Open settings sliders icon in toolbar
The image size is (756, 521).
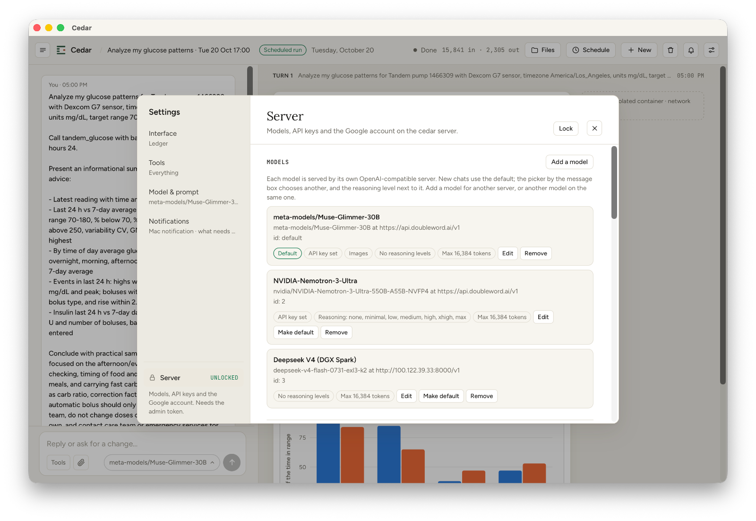tap(712, 50)
